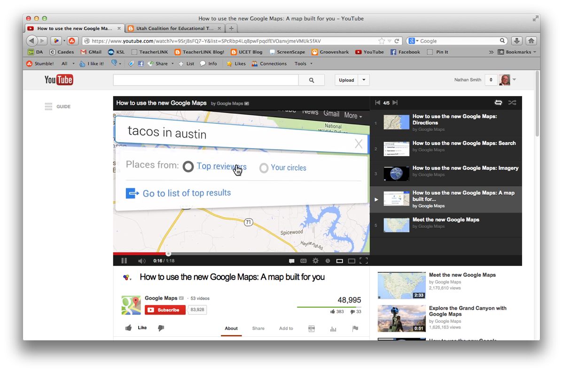This screenshot has width=563, height=372.
Task: Open the transcript icon below video
Action: (312, 329)
